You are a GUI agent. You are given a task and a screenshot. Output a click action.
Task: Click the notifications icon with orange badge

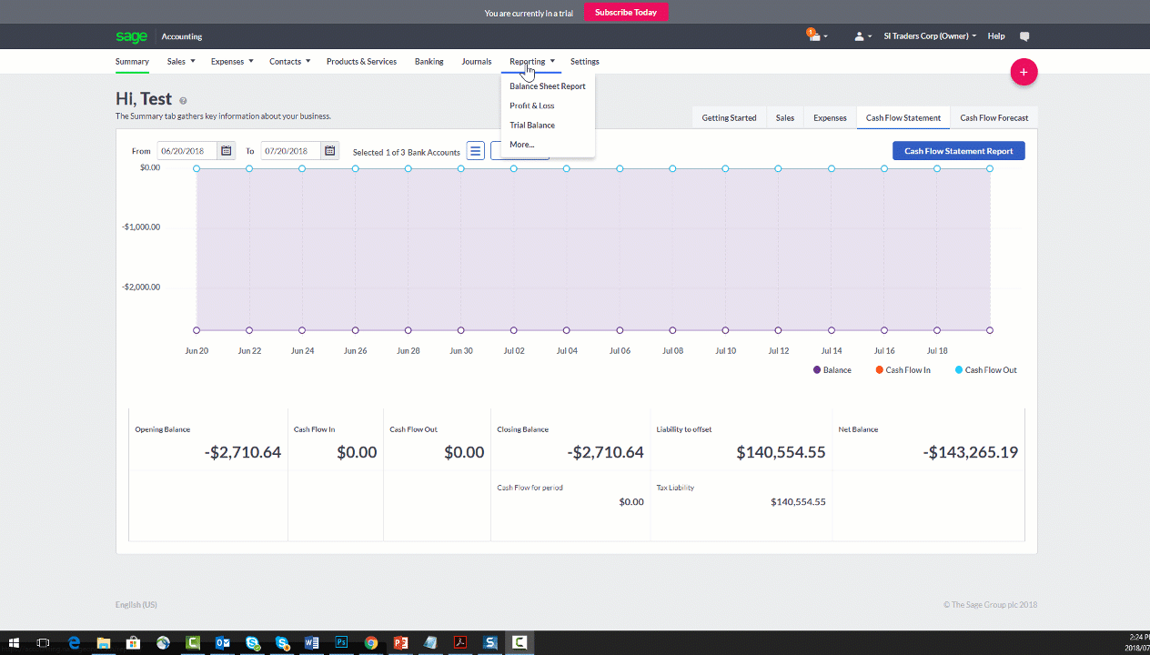pyautogui.click(x=813, y=36)
